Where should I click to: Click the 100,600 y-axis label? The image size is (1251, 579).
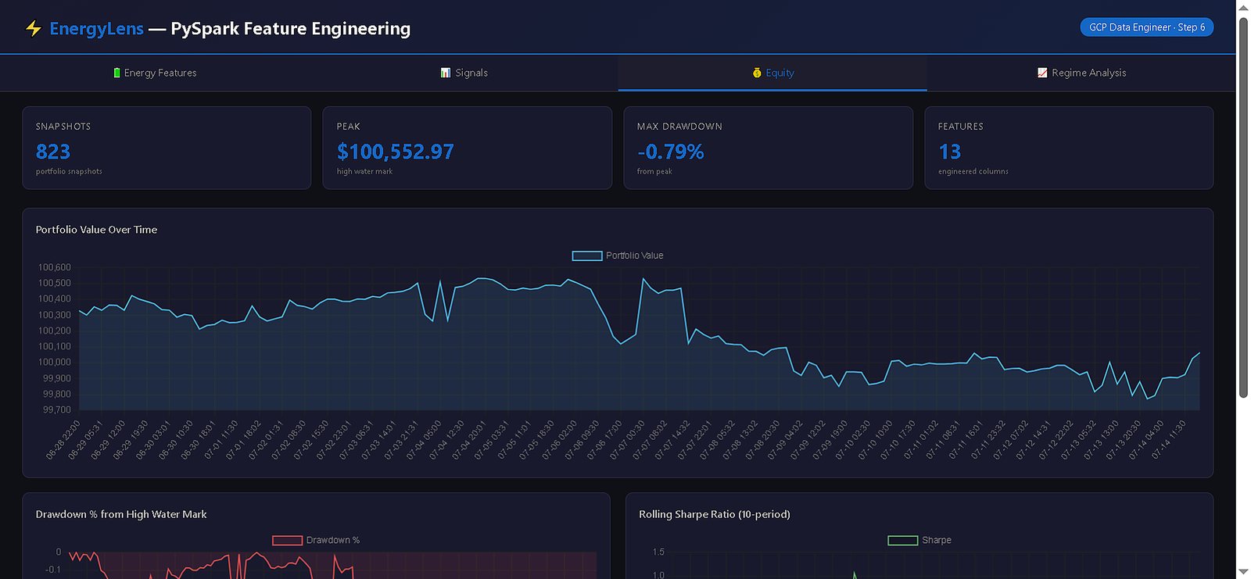(x=55, y=267)
